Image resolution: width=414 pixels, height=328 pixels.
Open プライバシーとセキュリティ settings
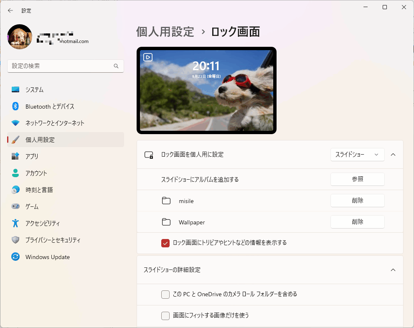[66, 240]
